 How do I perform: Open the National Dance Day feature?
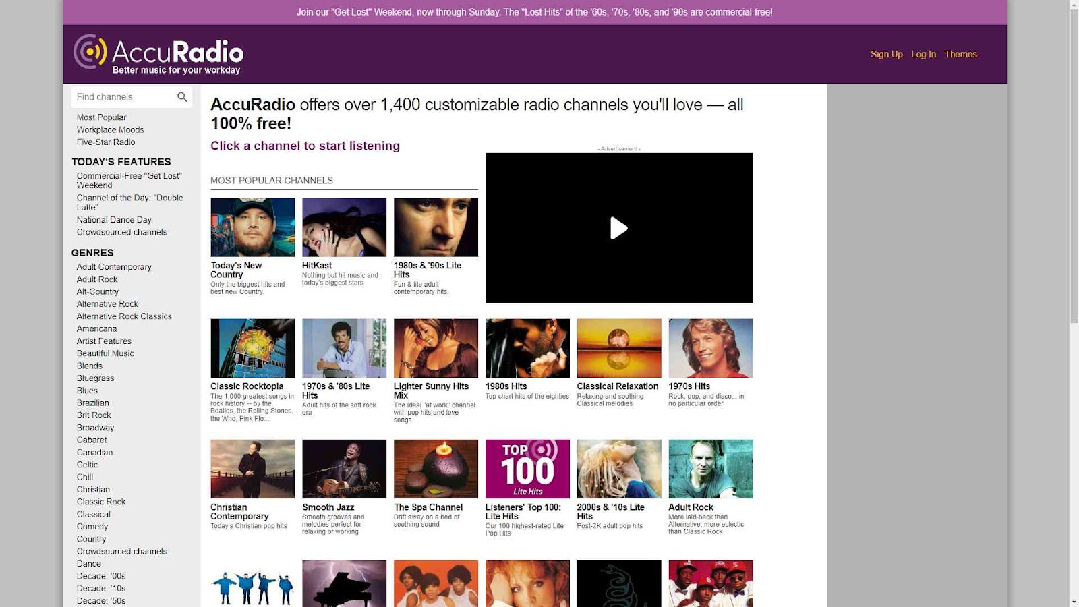114,220
